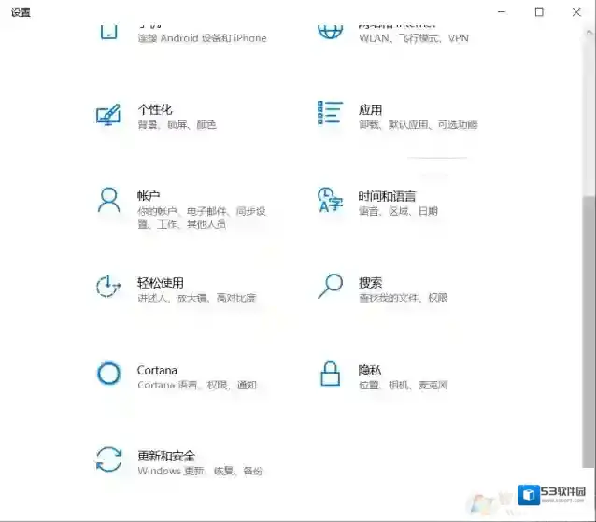
Task: Click the Cortana circle icon
Action: [109, 374]
